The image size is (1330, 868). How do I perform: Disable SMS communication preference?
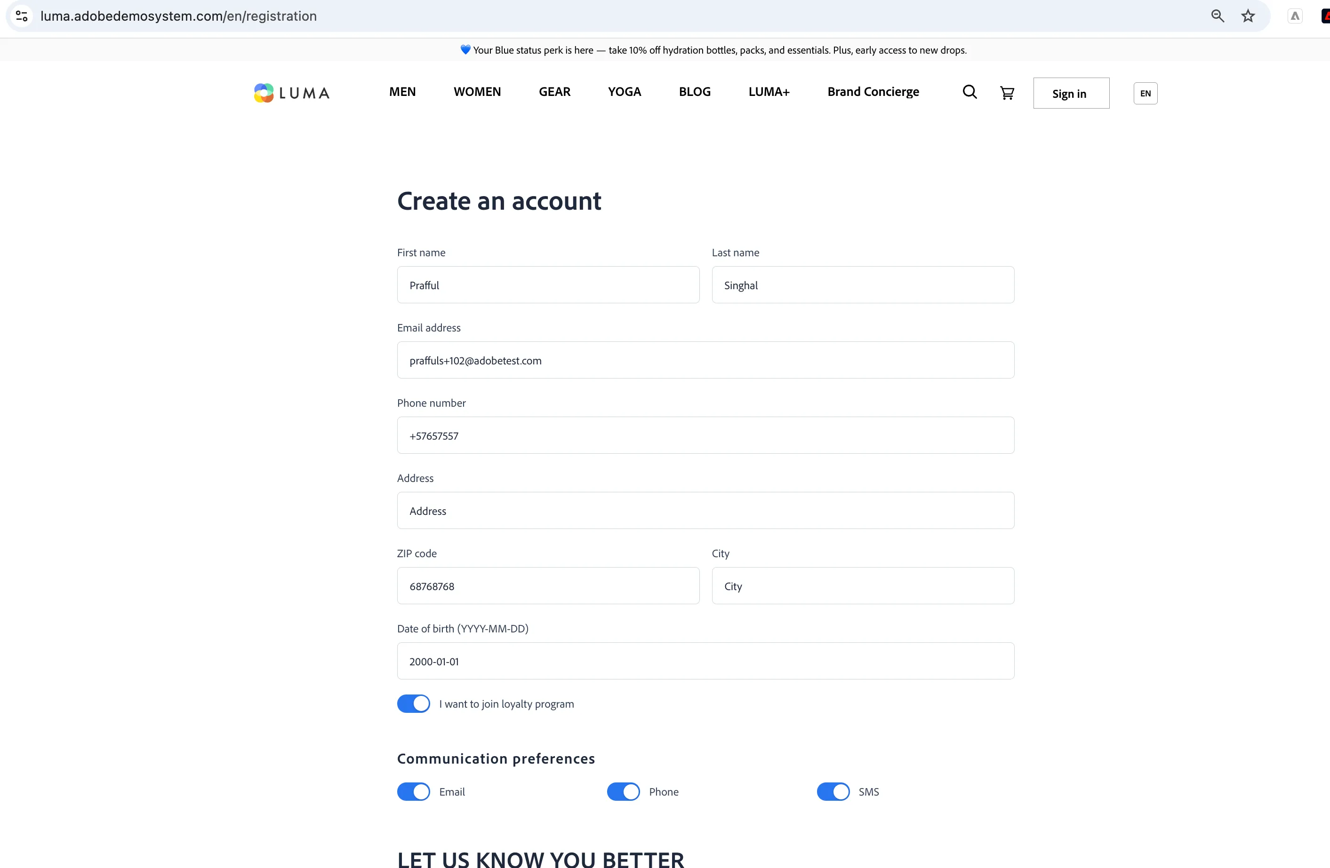coord(833,791)
